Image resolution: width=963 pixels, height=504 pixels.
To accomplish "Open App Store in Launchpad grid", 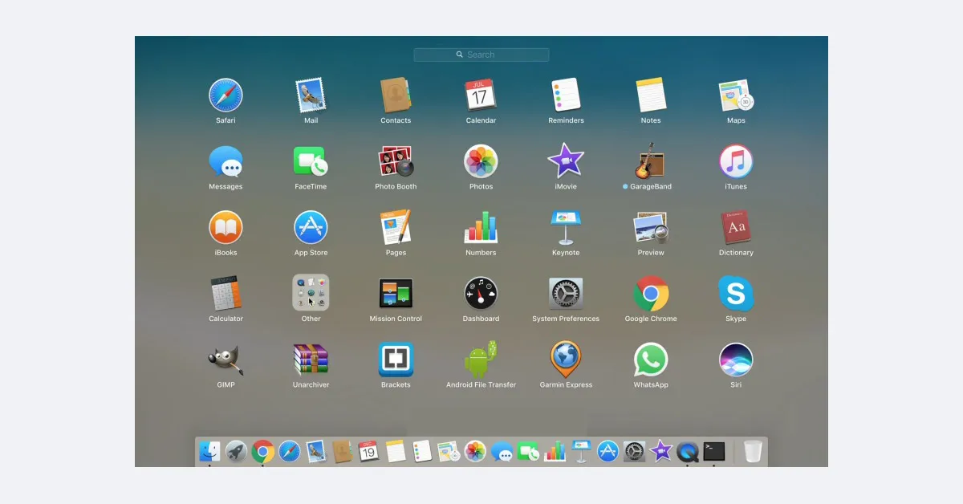I will click(311, 227).
